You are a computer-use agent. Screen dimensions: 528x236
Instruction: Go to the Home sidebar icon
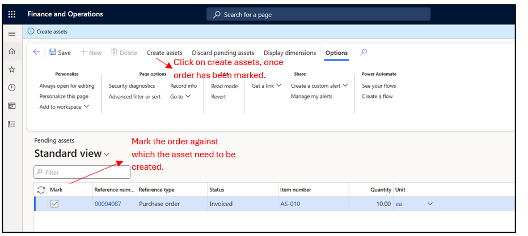click(12, 52)
